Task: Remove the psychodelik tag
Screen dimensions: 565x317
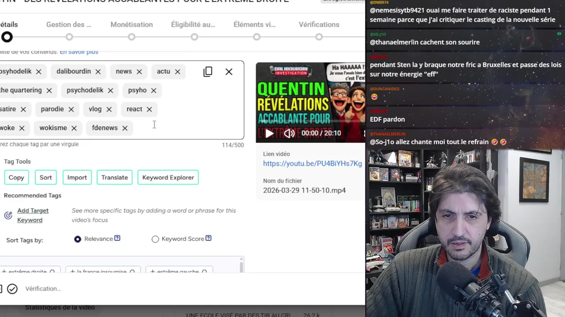Action: point(110,91)
